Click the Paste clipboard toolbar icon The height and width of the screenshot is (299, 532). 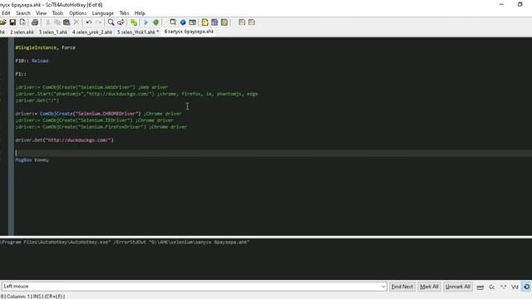pyautogui.click(x=66, y=22)
